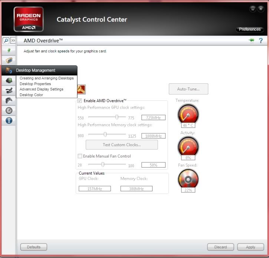Click the 50% fan speed field

tap(153, 165)
